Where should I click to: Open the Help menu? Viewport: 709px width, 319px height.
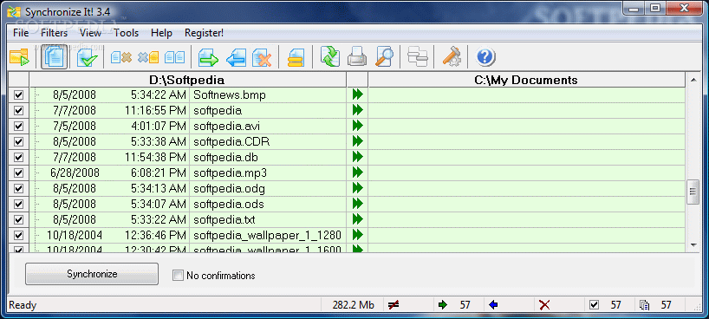click(161, 33)
